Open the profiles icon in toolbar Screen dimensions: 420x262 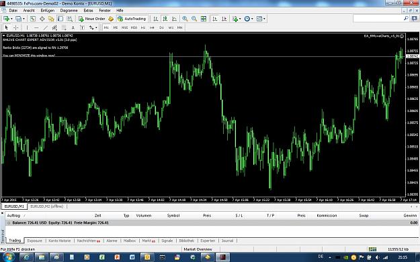(x=19, y=19)
